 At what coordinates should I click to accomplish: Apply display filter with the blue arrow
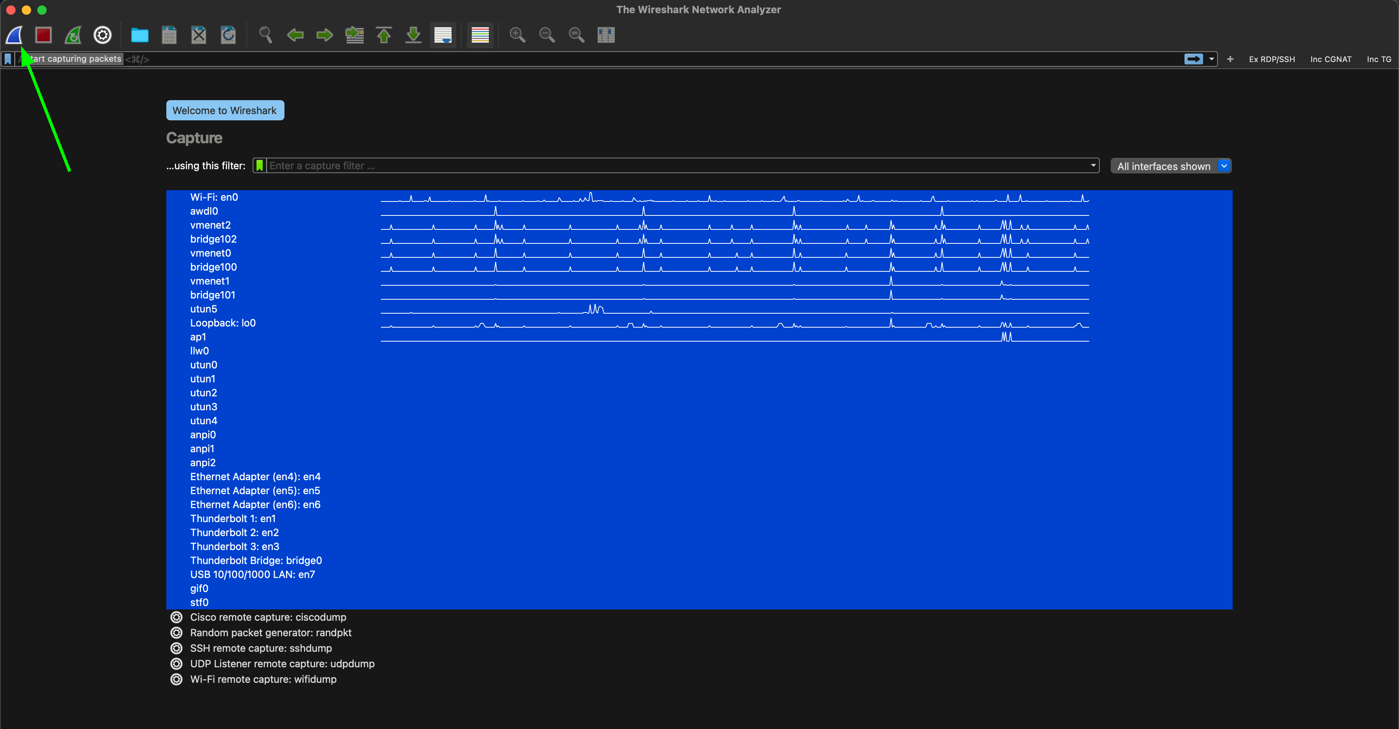tap(1193, 59)
